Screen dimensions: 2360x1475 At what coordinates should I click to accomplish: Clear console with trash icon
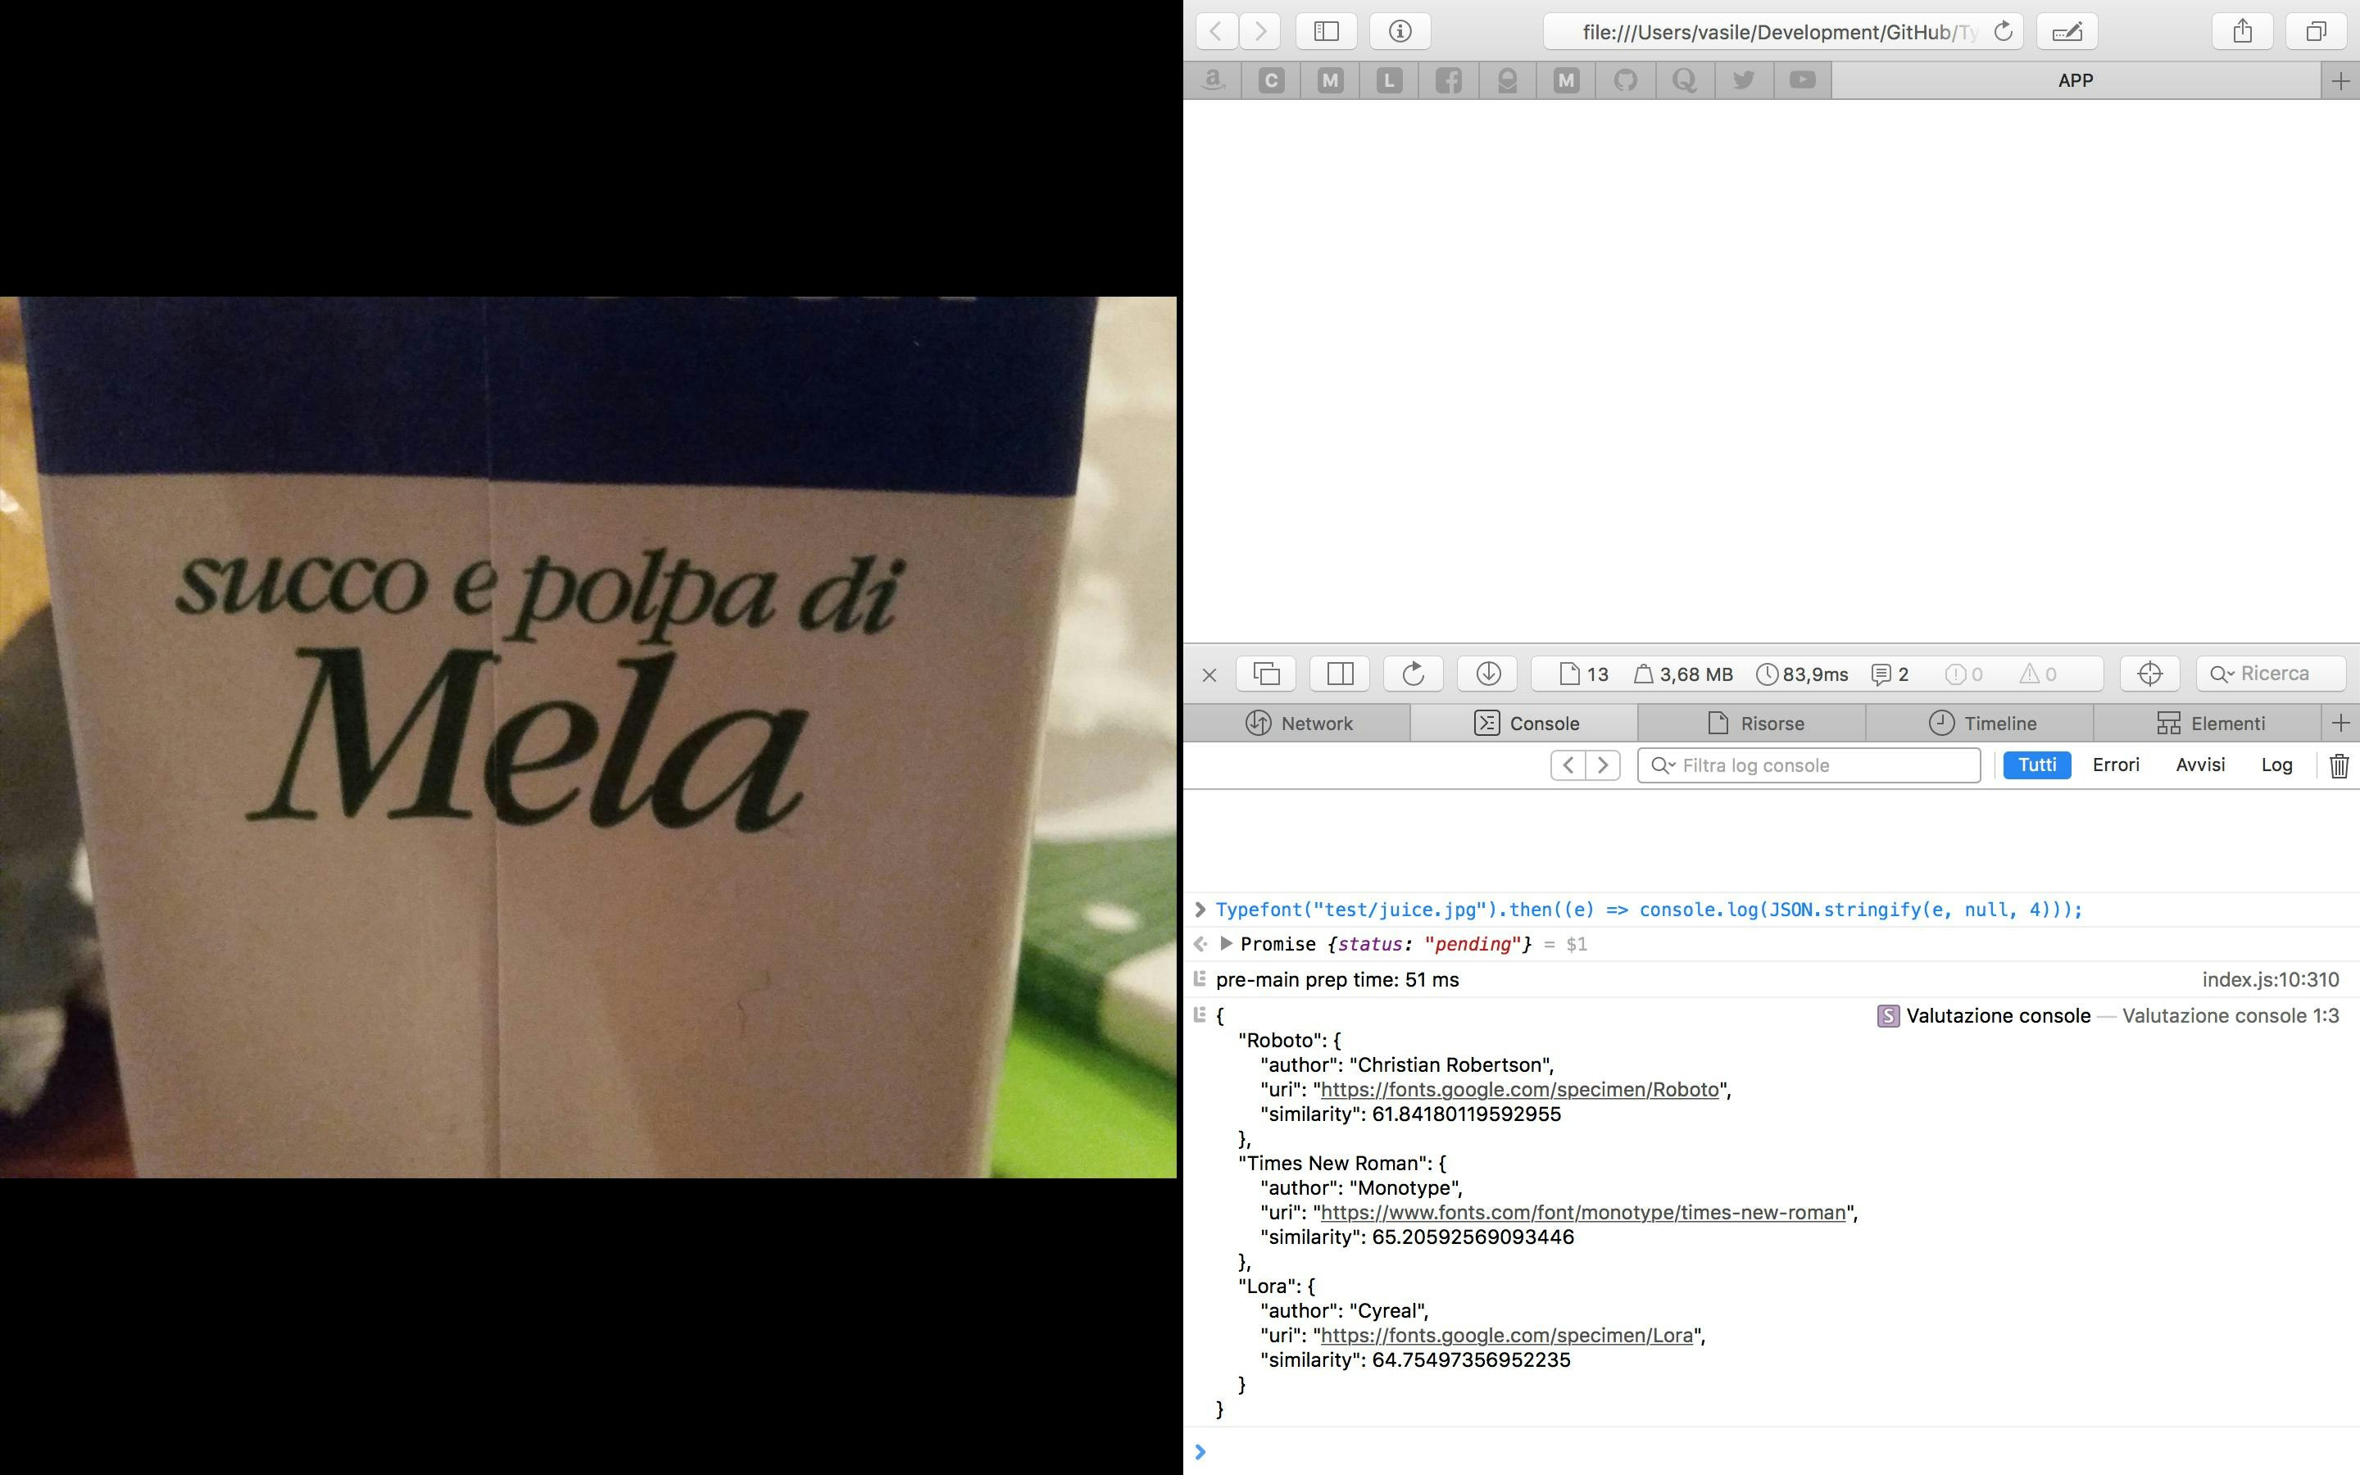tap(2339, 766)
